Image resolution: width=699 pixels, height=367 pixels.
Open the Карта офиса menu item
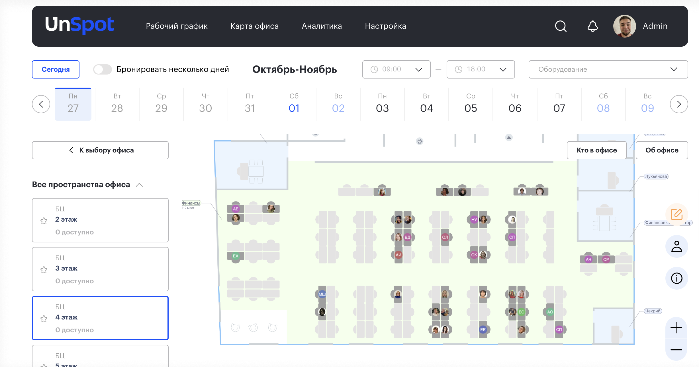[x=254, y=26]
